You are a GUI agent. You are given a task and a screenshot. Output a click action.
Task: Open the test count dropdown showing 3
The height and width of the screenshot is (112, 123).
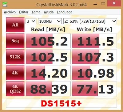click(31, 21)
